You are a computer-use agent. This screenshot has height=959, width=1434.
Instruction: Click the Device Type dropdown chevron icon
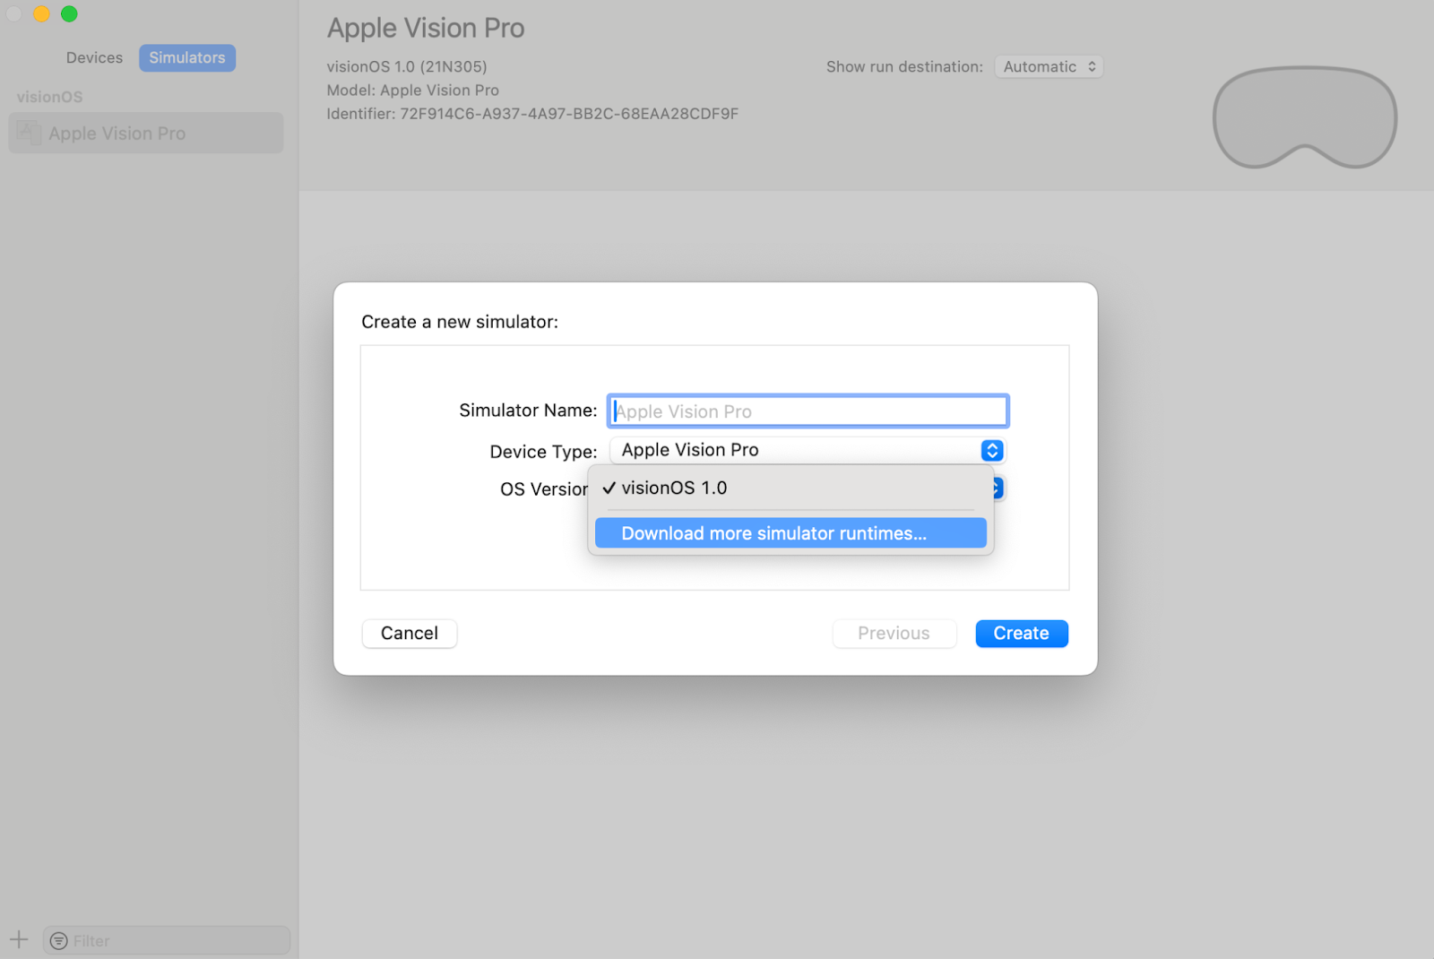[x=991, y=451]
